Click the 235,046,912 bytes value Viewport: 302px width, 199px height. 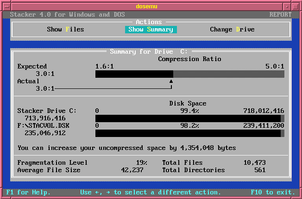point(45,133)
